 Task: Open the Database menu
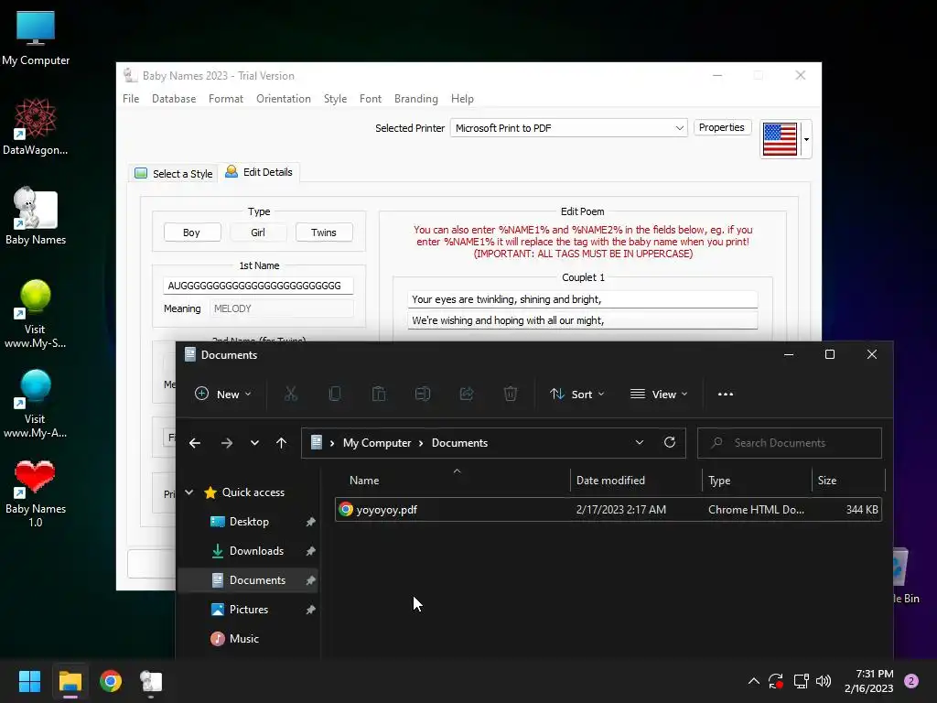click(174, 99)
